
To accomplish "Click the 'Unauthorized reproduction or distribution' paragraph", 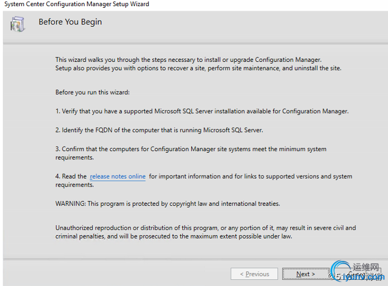I will click(x=206, y=232).
